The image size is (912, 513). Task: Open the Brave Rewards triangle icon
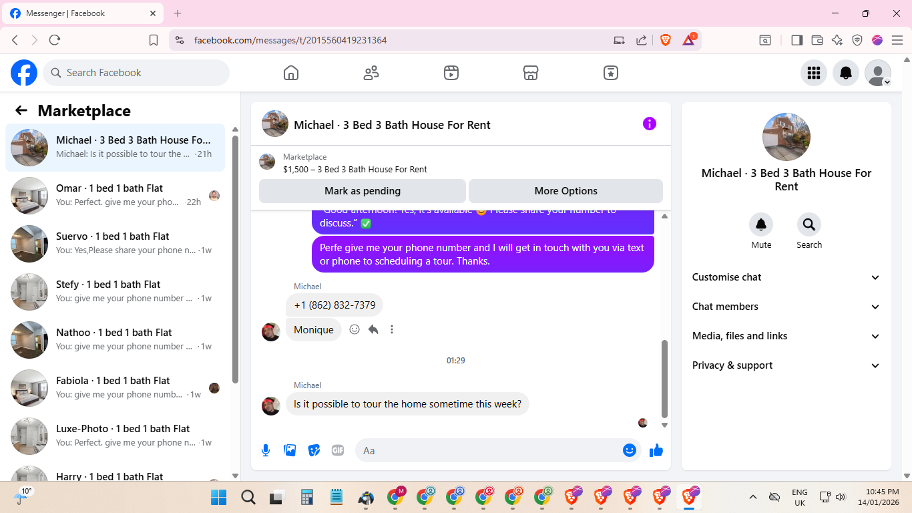click(x=689, y=39)
